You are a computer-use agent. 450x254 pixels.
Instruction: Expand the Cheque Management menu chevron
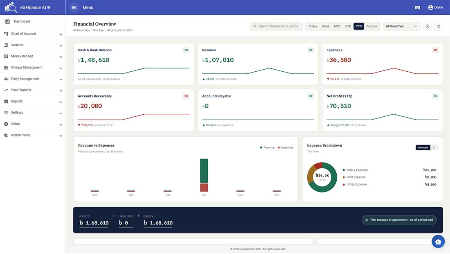coord(61,68)
